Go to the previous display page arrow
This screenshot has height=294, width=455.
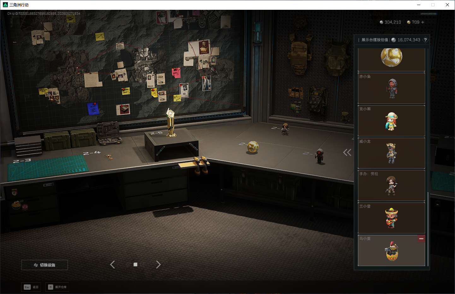pyautogui.click(x=112, y=265)
